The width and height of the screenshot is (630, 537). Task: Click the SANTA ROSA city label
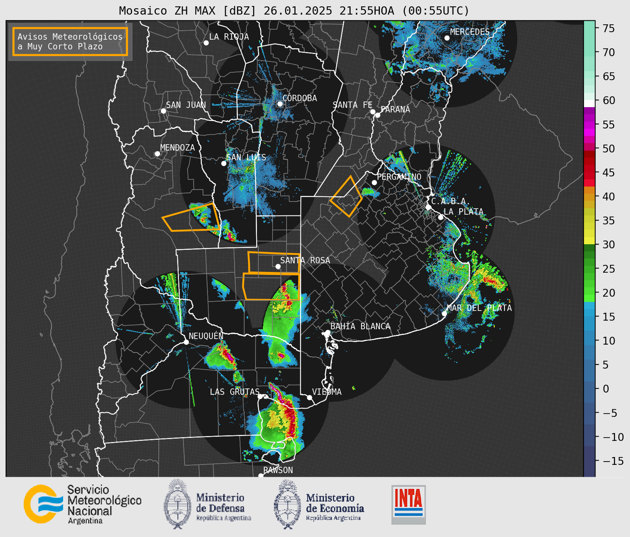[305, 260]
